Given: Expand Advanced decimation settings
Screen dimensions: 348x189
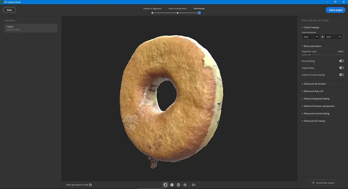Looking at the screenshot, I should point(314,84).
